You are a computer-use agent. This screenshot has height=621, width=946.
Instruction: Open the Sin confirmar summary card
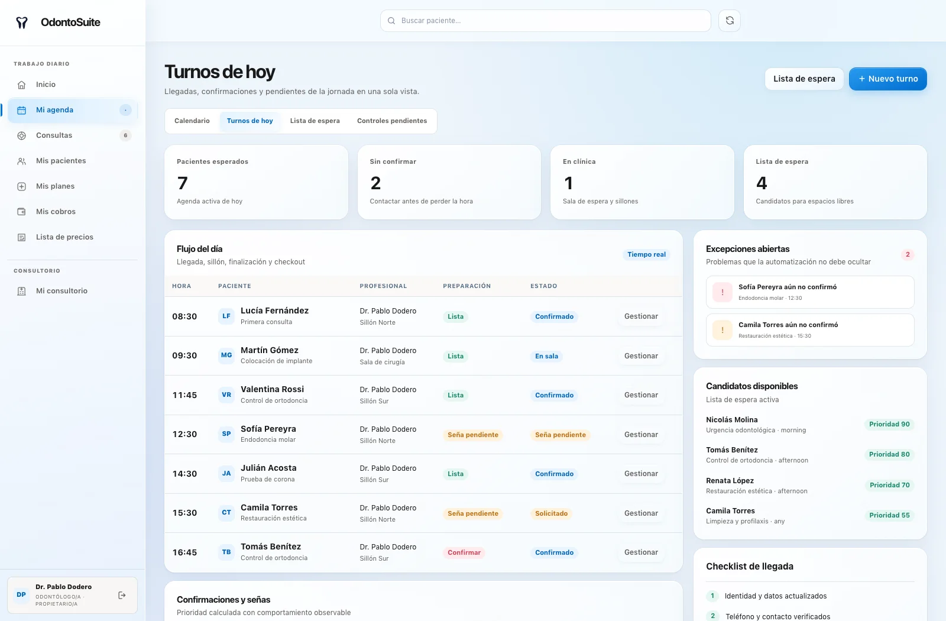(449, 182)
